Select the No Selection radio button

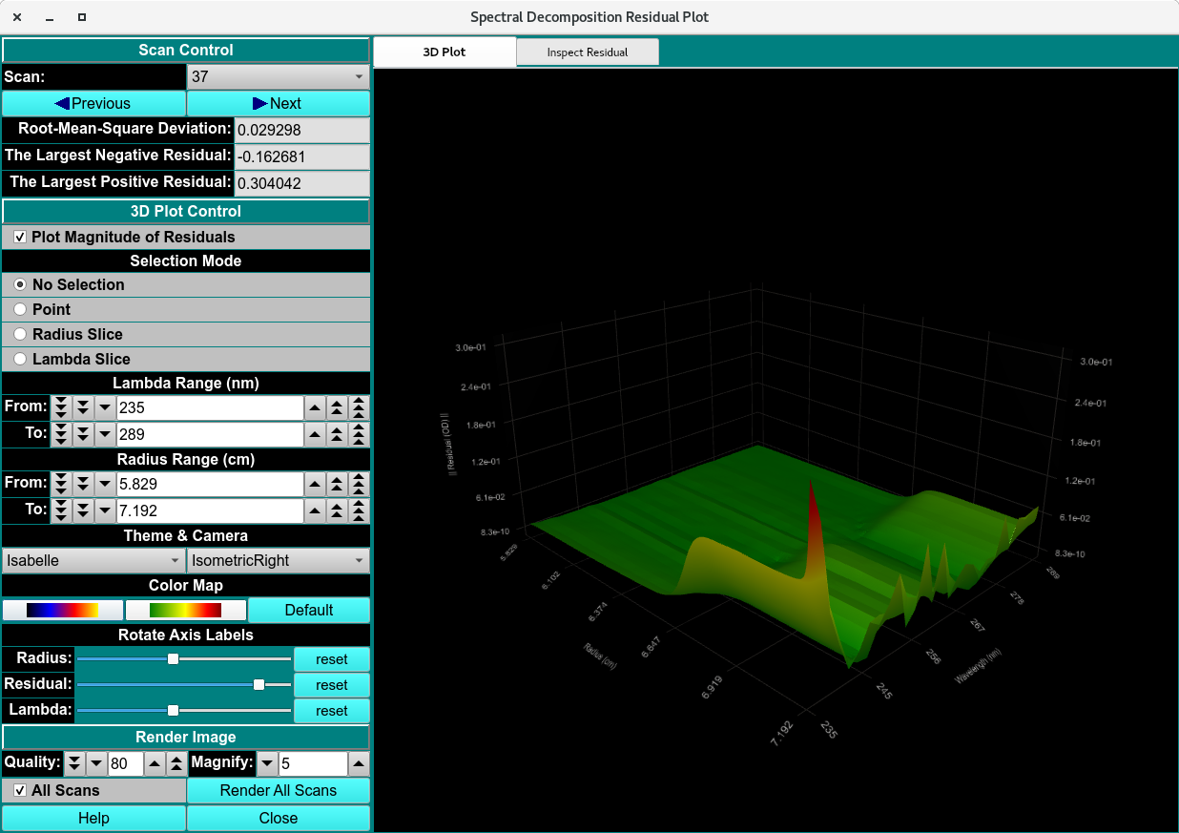coord(20,284)
